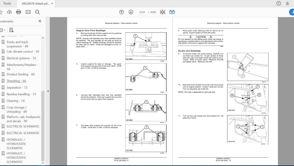Send file by email envelope icon

click(28, 12)
